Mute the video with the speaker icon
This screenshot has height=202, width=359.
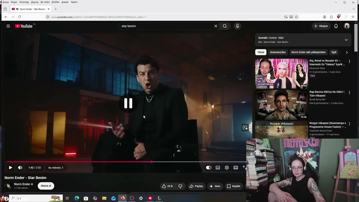pyautogui.click(x=20, y=167)
